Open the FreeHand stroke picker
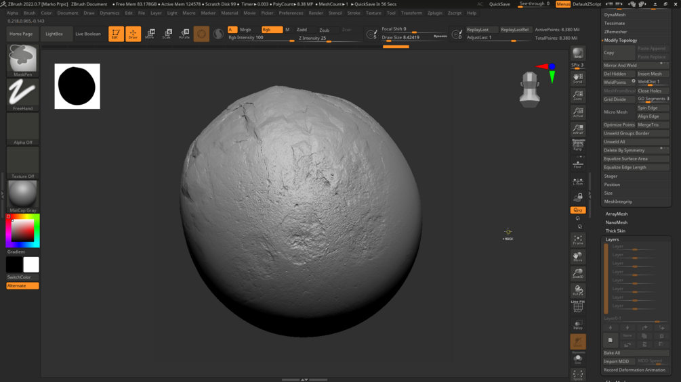The height and width of the screenshot is (382, 681). click(22, 93)
